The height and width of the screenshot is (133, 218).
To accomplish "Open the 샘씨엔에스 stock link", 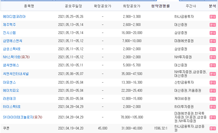I will [x=11, y=65].
